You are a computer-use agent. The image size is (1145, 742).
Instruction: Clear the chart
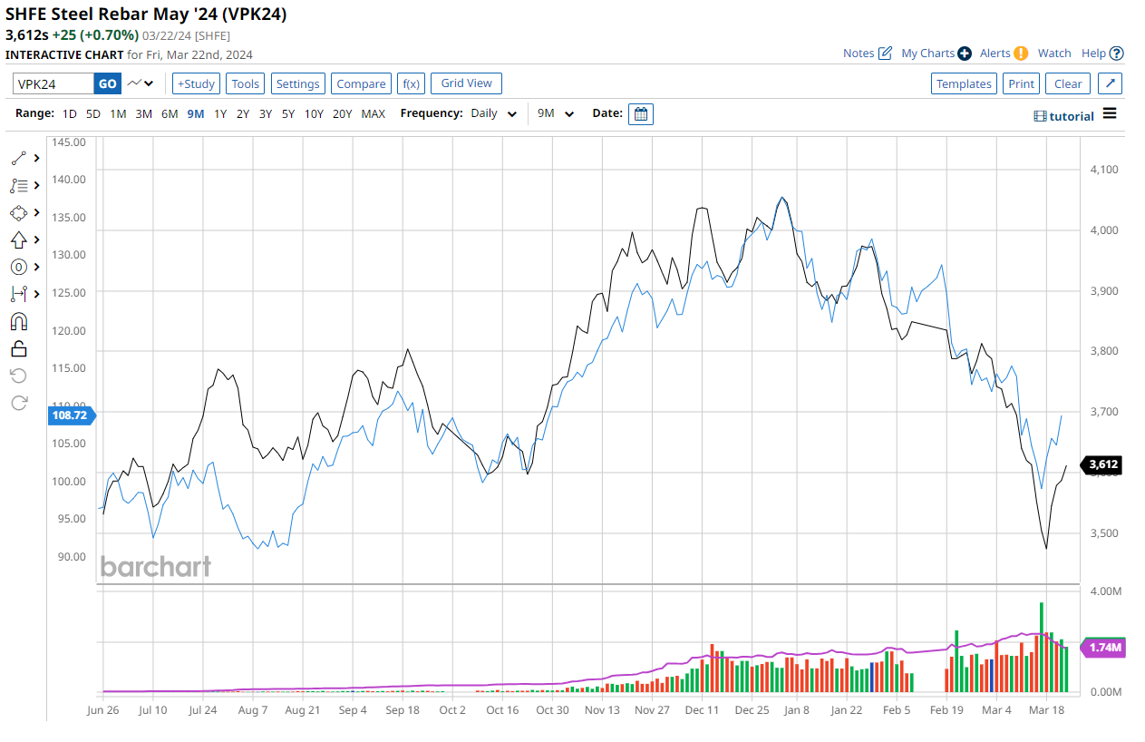tap(1068, 83)
